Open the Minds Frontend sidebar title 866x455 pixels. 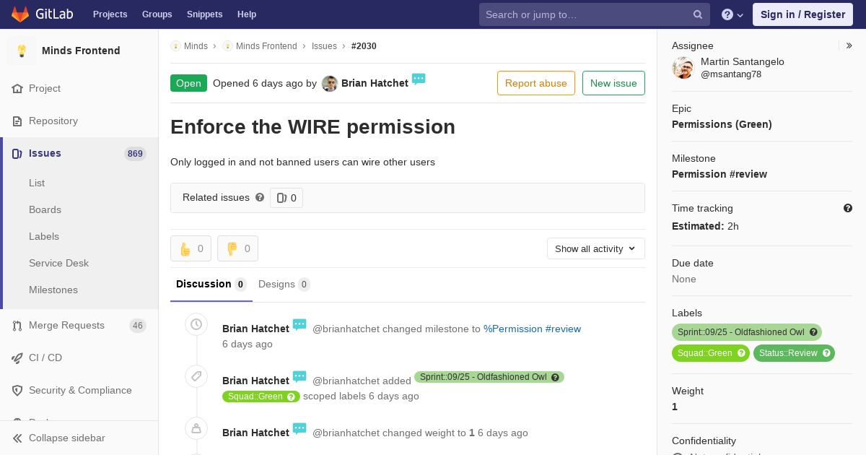point(81,51)
